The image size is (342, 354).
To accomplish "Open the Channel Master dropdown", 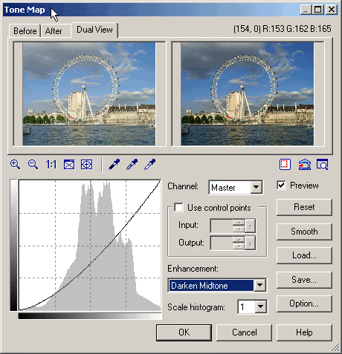I will click(256, 187).
